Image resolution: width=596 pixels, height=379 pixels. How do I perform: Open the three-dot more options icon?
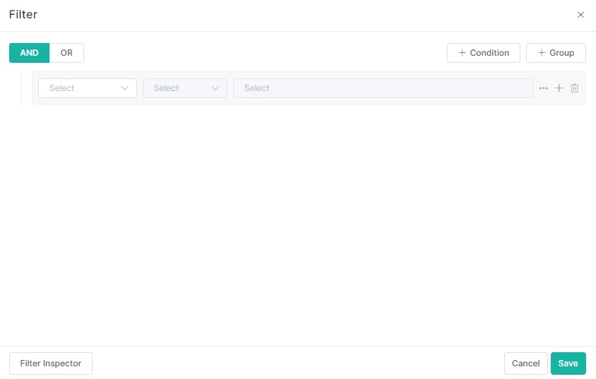point(543,88)
